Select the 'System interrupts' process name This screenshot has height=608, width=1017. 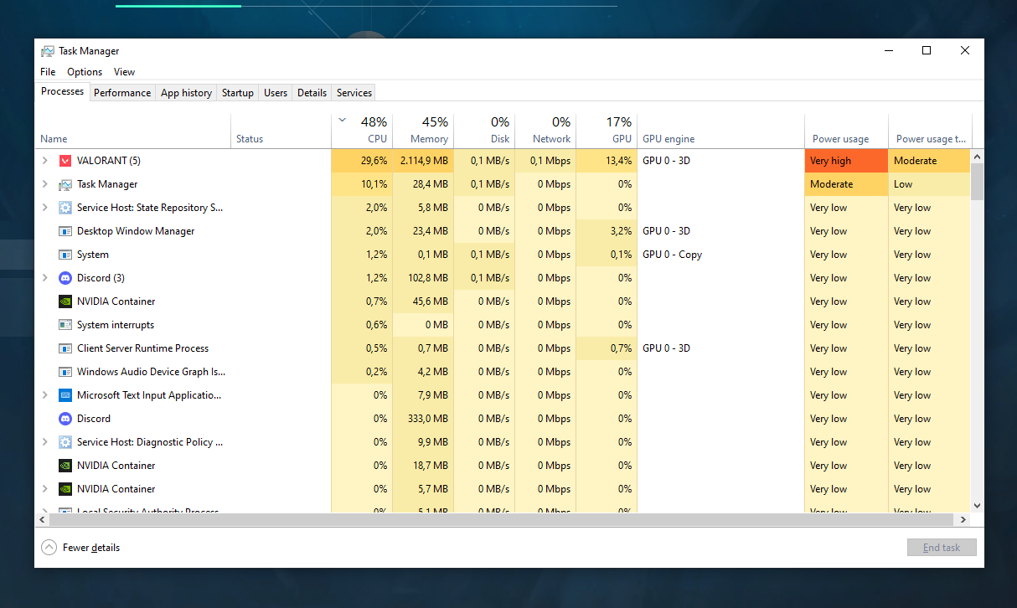116,325
